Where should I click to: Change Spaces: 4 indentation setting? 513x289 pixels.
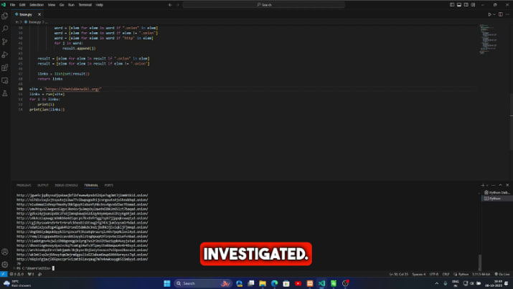pyautogui.click(x=419, y=274)
